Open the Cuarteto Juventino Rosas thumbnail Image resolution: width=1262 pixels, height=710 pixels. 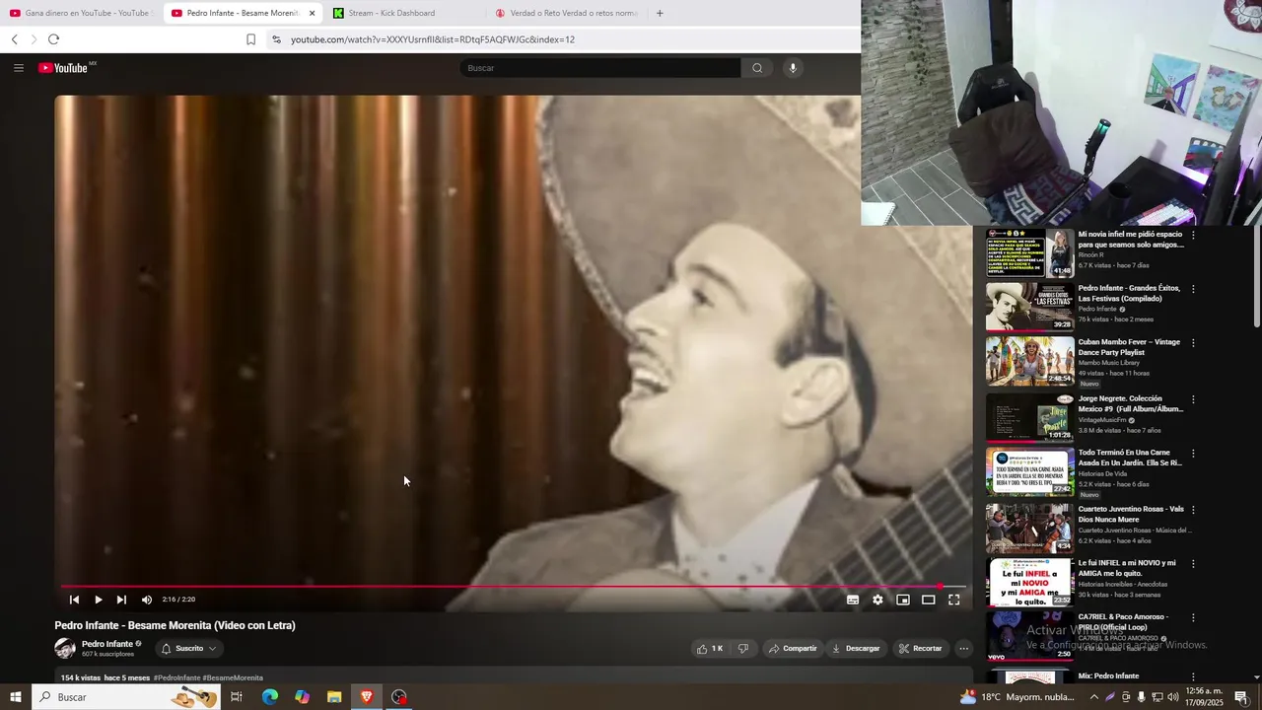tap(1029, 528)
